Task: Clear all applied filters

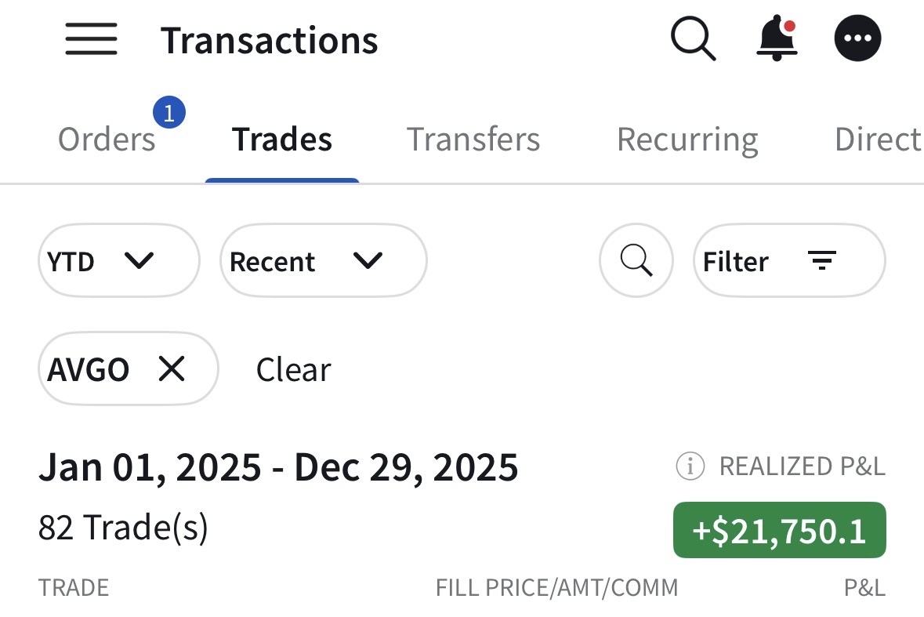Action: (x=293, y=369)
